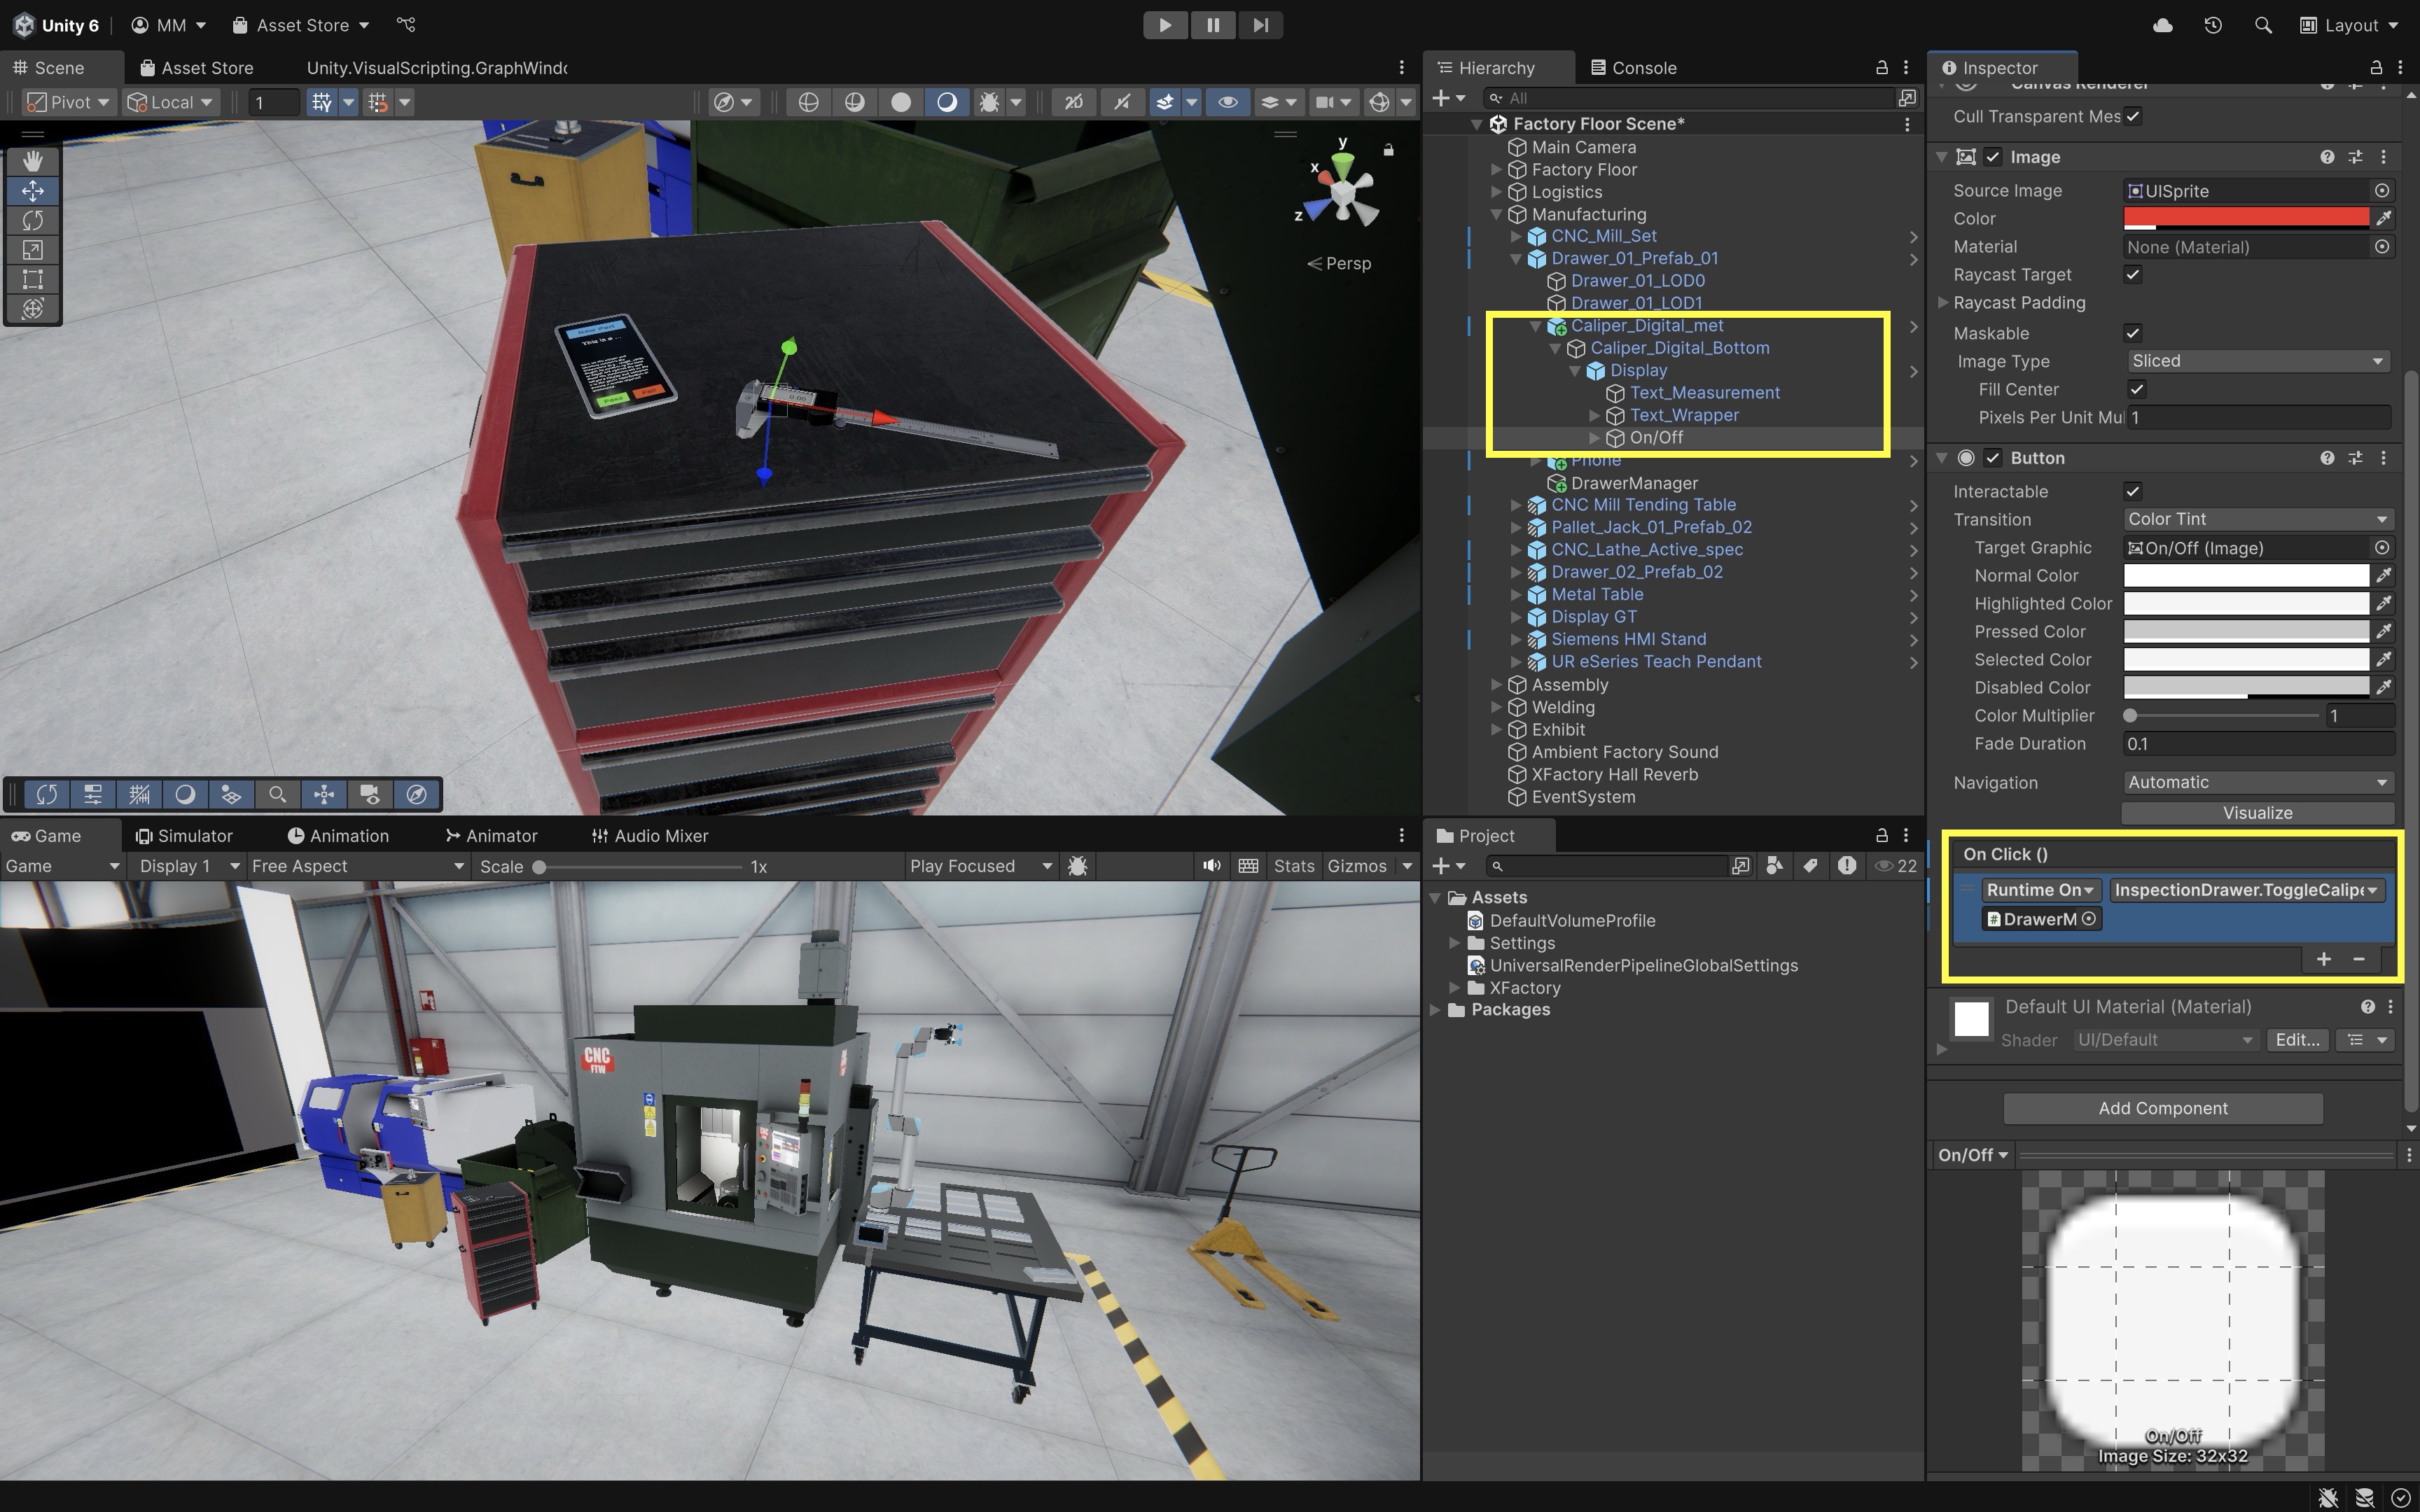The height and width of the screenshot is (1512, 2420).
Task: Switch to the Console tab
Action: (x=1633, y=68)
